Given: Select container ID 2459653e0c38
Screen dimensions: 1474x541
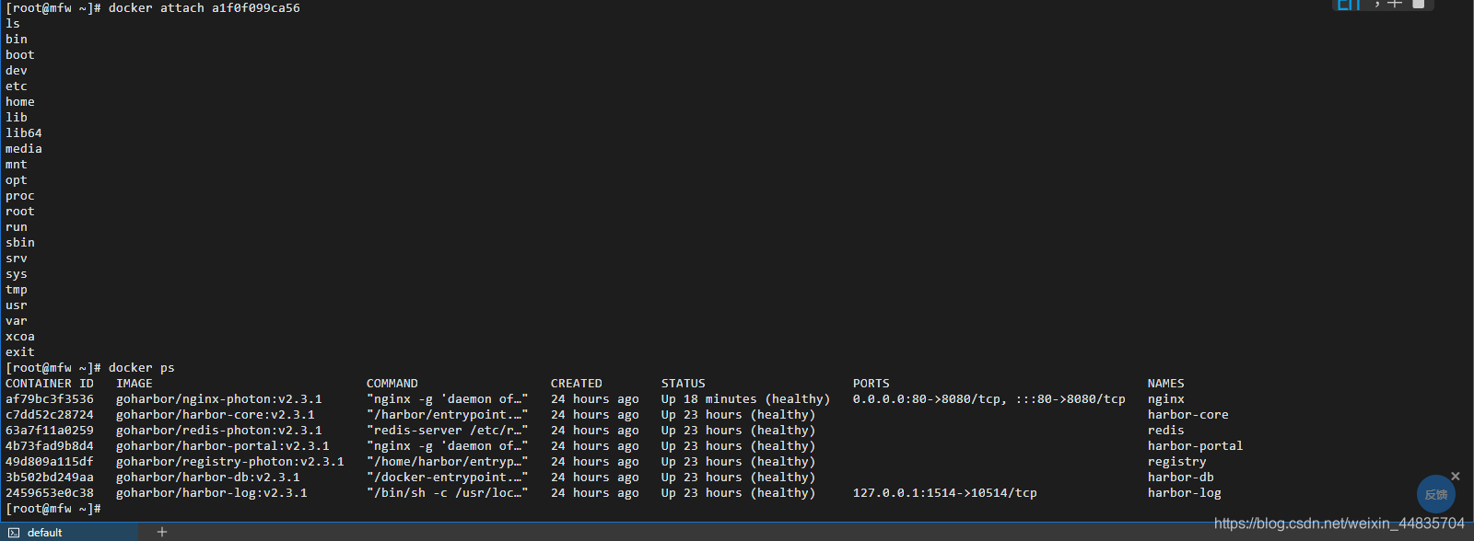Looking at the screenshot, I should 50,493.
